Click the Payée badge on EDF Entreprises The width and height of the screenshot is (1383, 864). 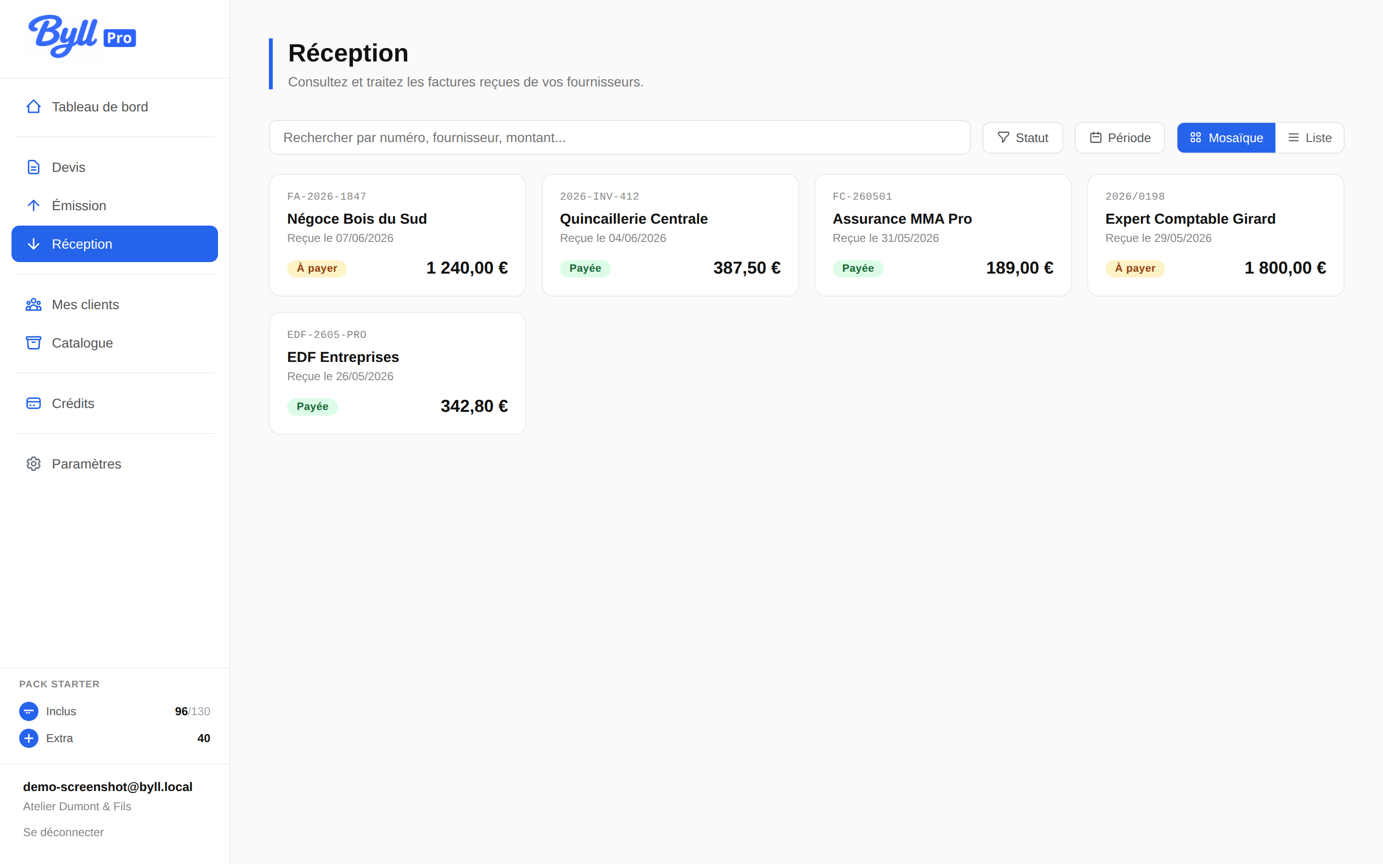[313, 407]
